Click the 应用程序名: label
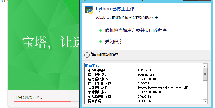 (97, 75)
